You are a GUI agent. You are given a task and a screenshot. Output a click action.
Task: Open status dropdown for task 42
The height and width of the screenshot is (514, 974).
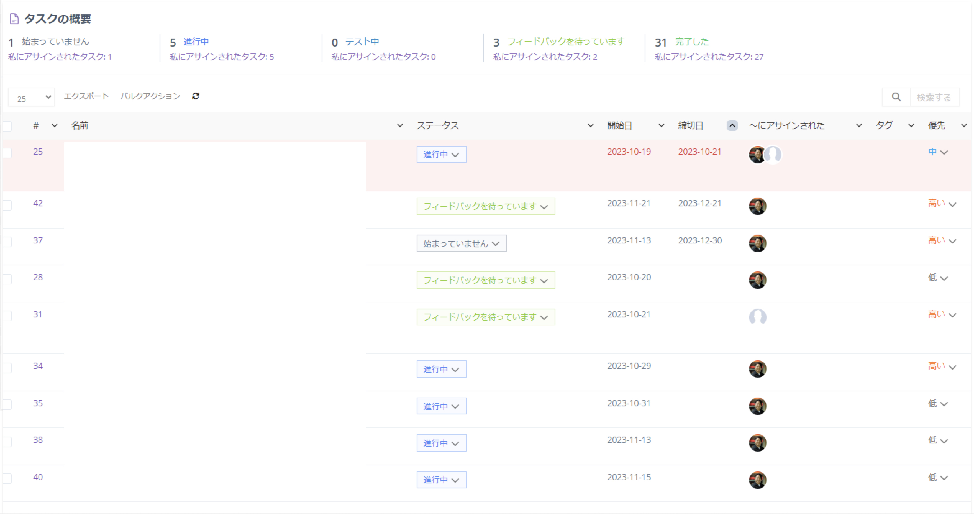click(x=485, y=206)
